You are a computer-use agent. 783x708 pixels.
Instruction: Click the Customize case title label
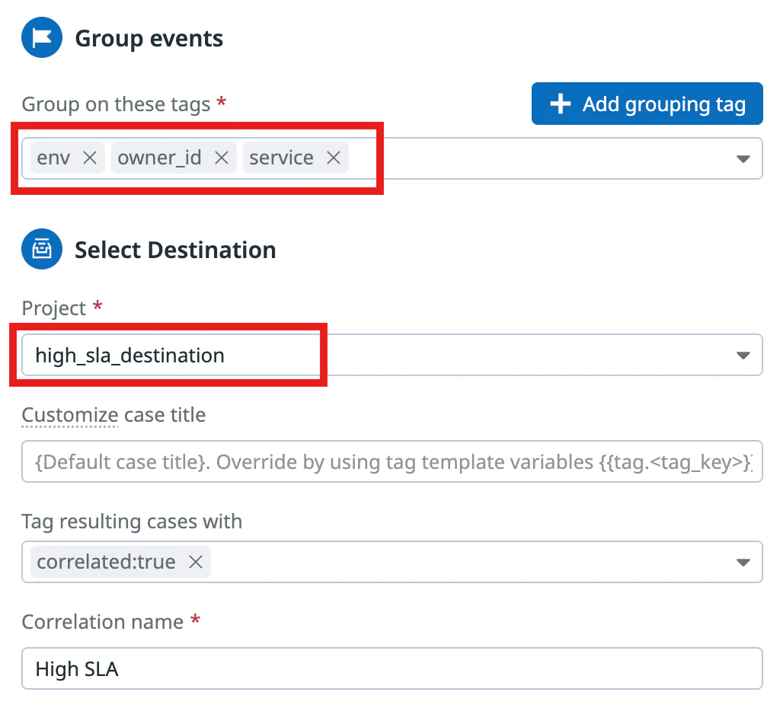click(x=113, y=415)
